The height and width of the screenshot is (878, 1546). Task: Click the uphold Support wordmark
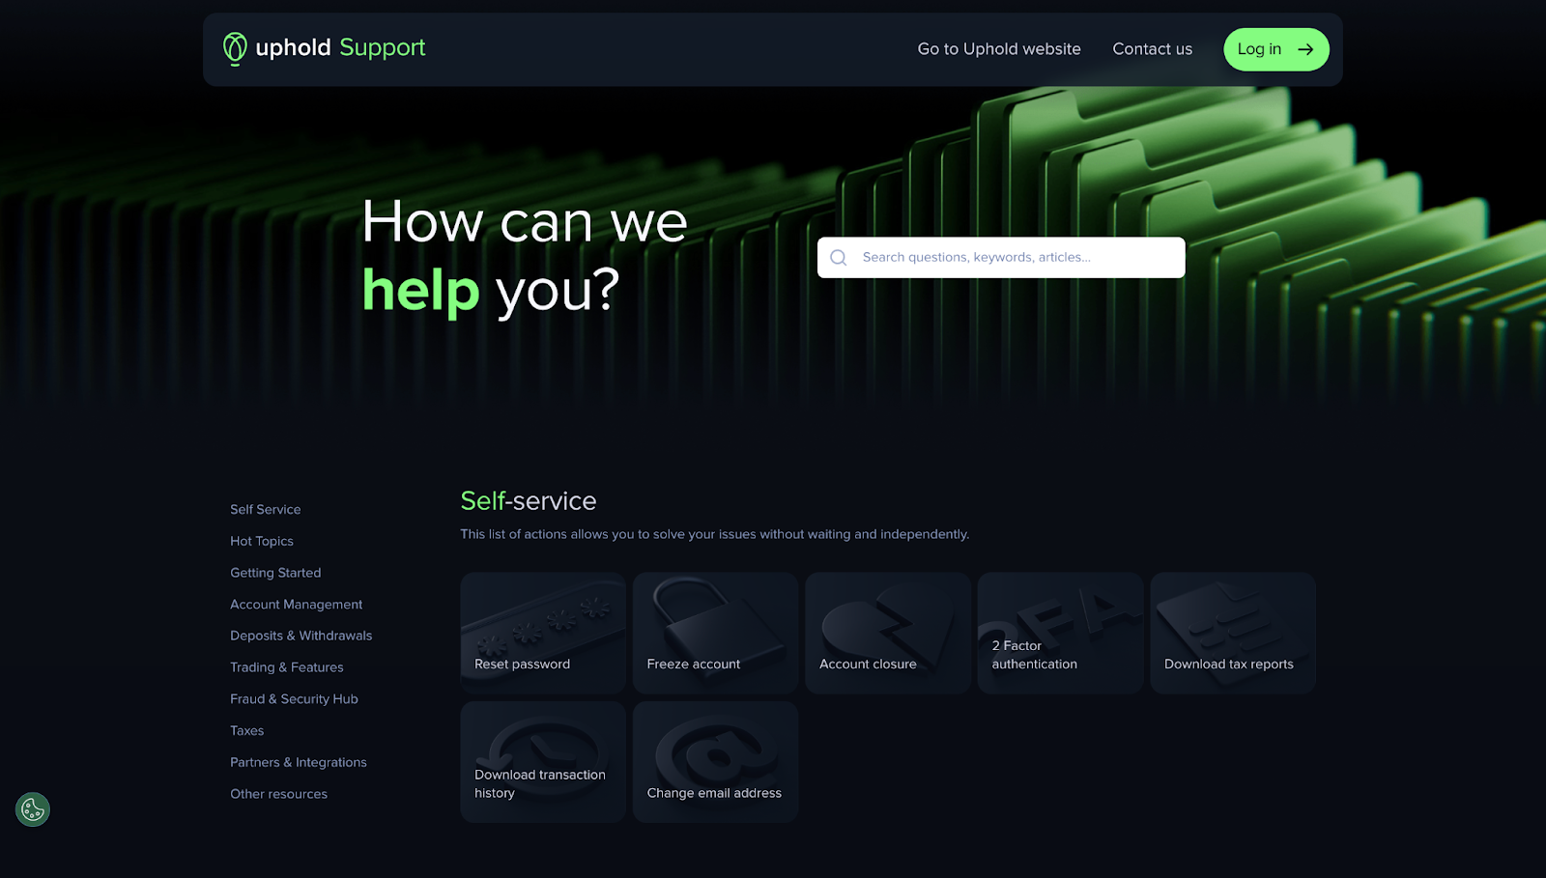pyautogui.click(x=340, y=47)
